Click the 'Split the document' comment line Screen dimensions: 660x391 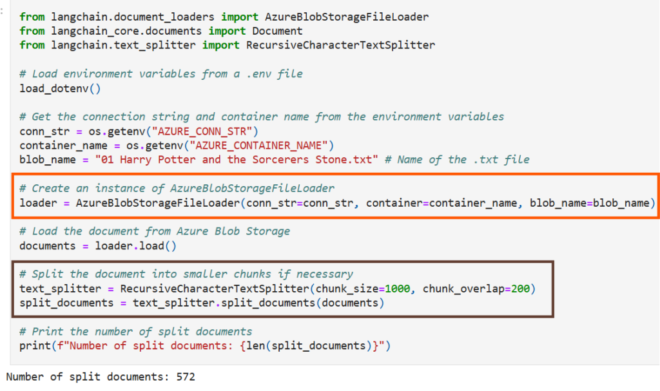186,274
